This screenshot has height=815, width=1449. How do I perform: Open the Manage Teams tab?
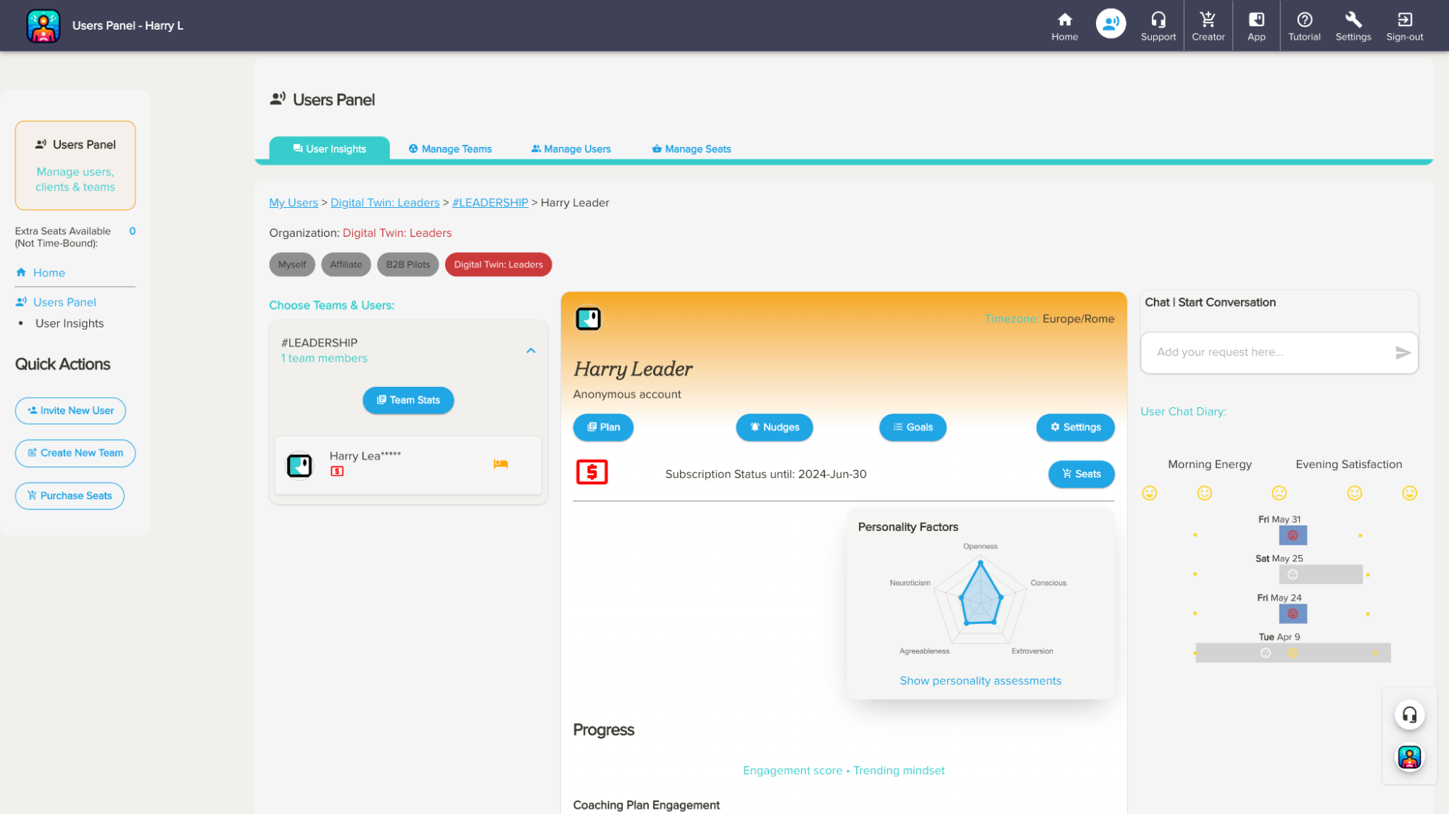[450, 149]
